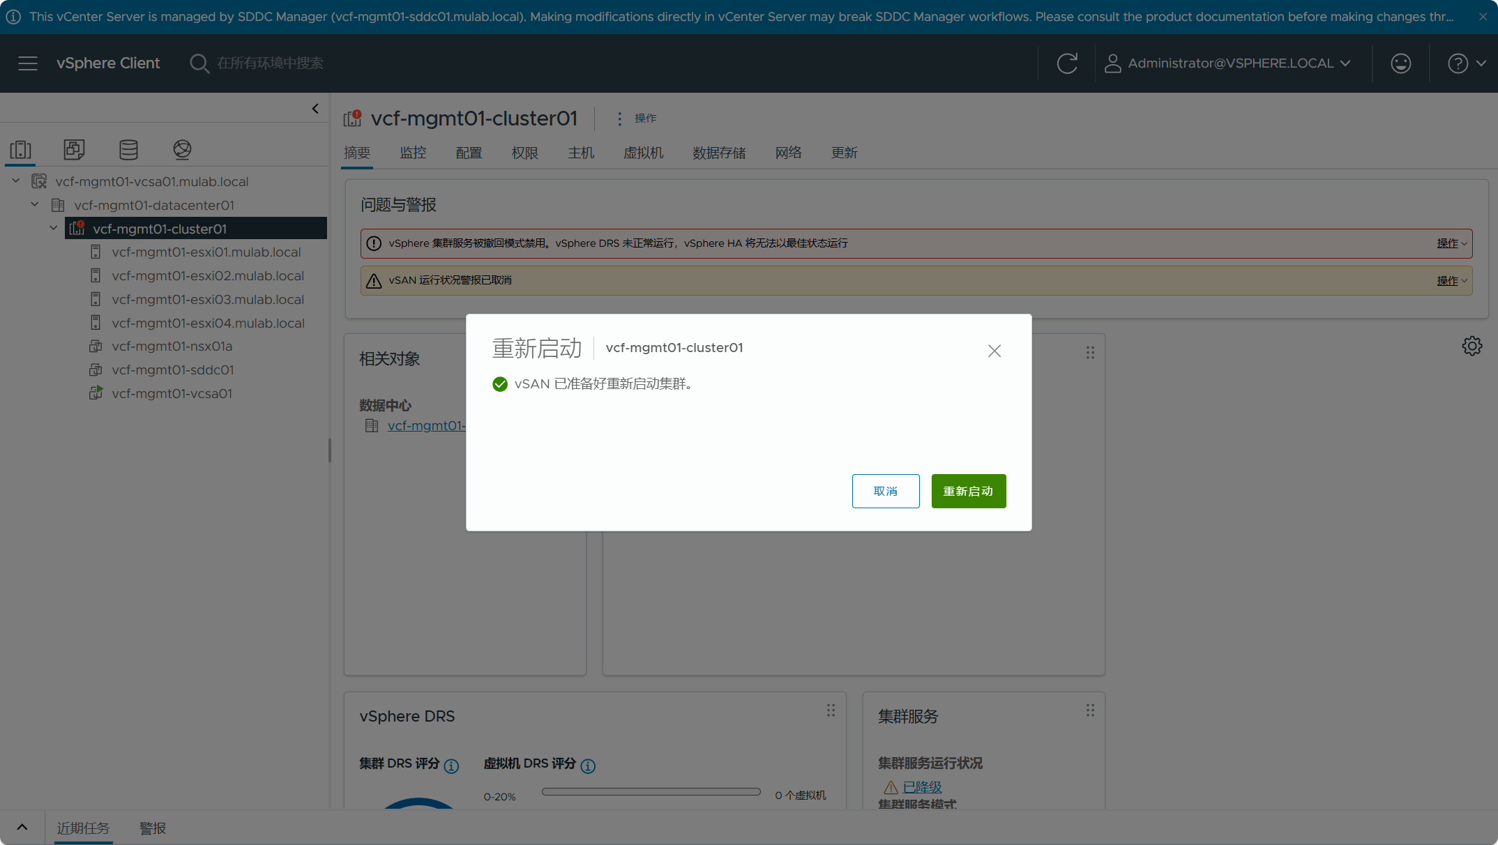The image size is (1498, 845).
Task: Switch to the 警报 tab at bottom
Action: (153, 828)
